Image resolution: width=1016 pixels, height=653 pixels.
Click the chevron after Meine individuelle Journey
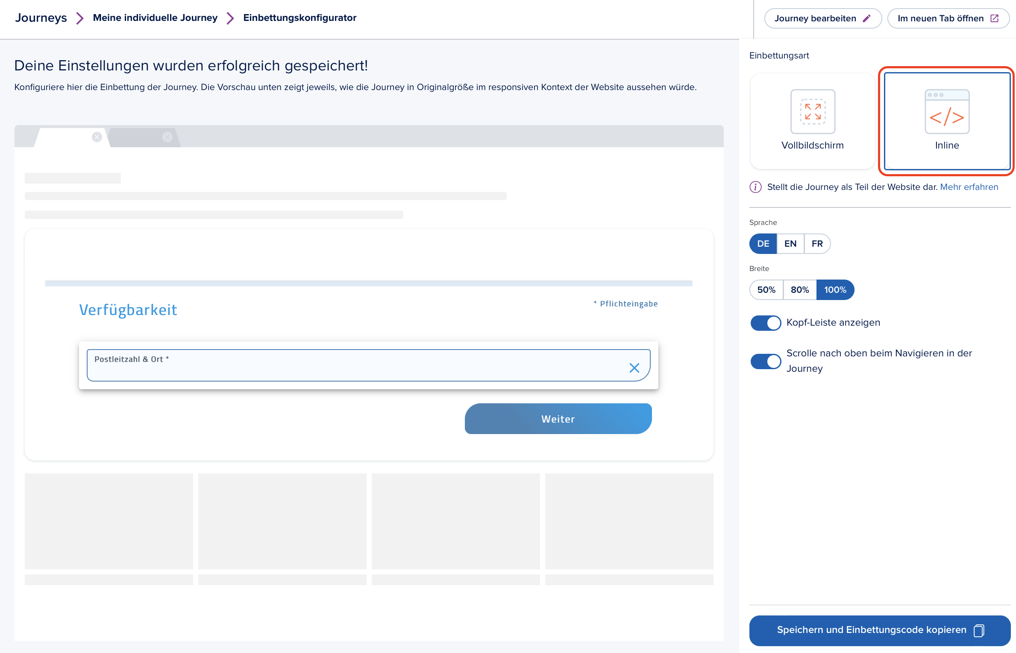(x=230, y=18)
